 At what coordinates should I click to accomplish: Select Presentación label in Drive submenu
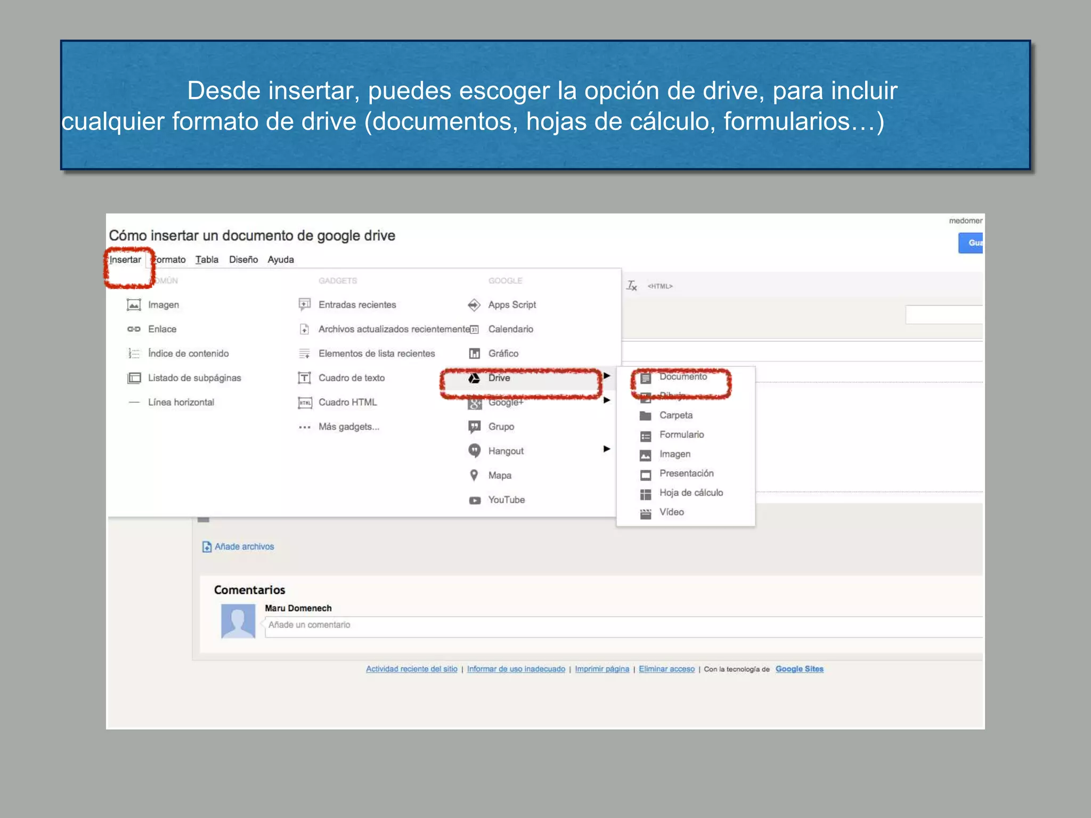[686, 473]
